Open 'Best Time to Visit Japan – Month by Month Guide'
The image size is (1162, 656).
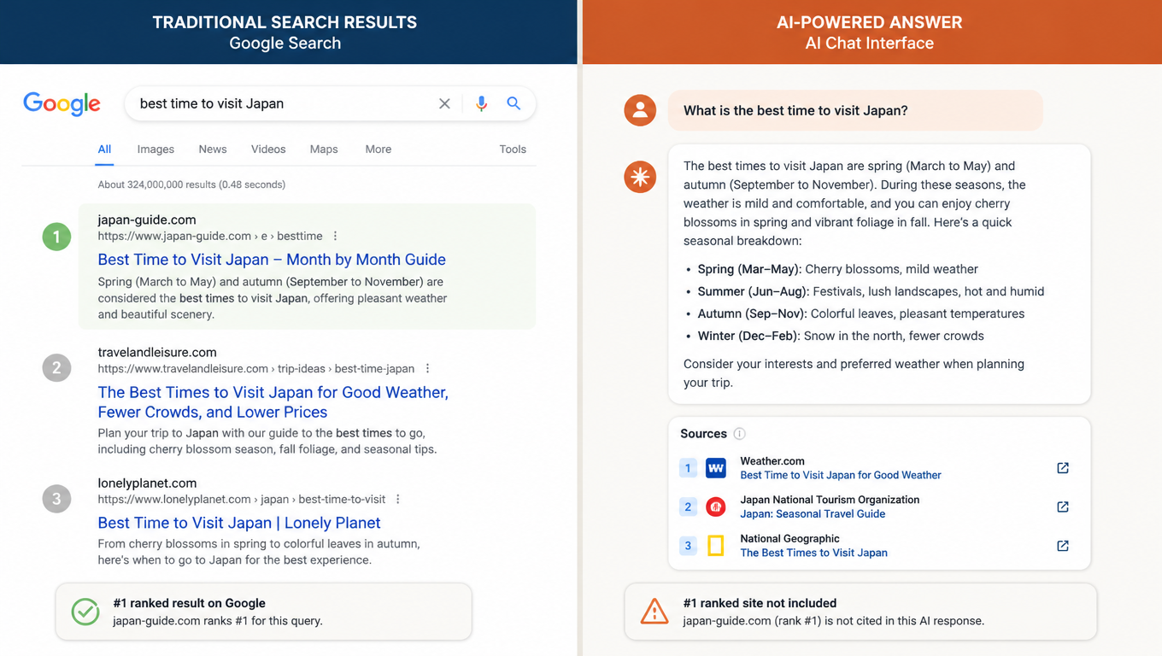(272, 260)
